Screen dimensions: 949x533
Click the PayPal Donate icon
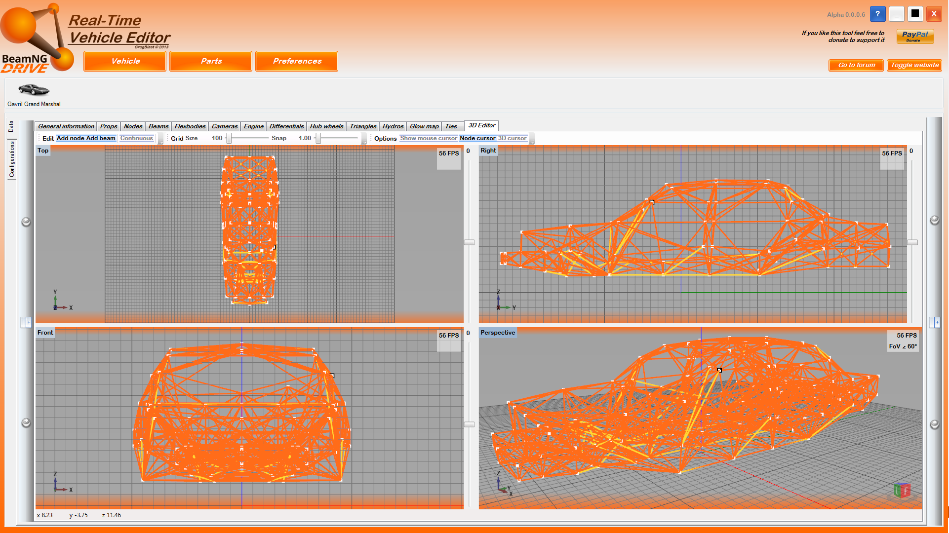[914, 37]
